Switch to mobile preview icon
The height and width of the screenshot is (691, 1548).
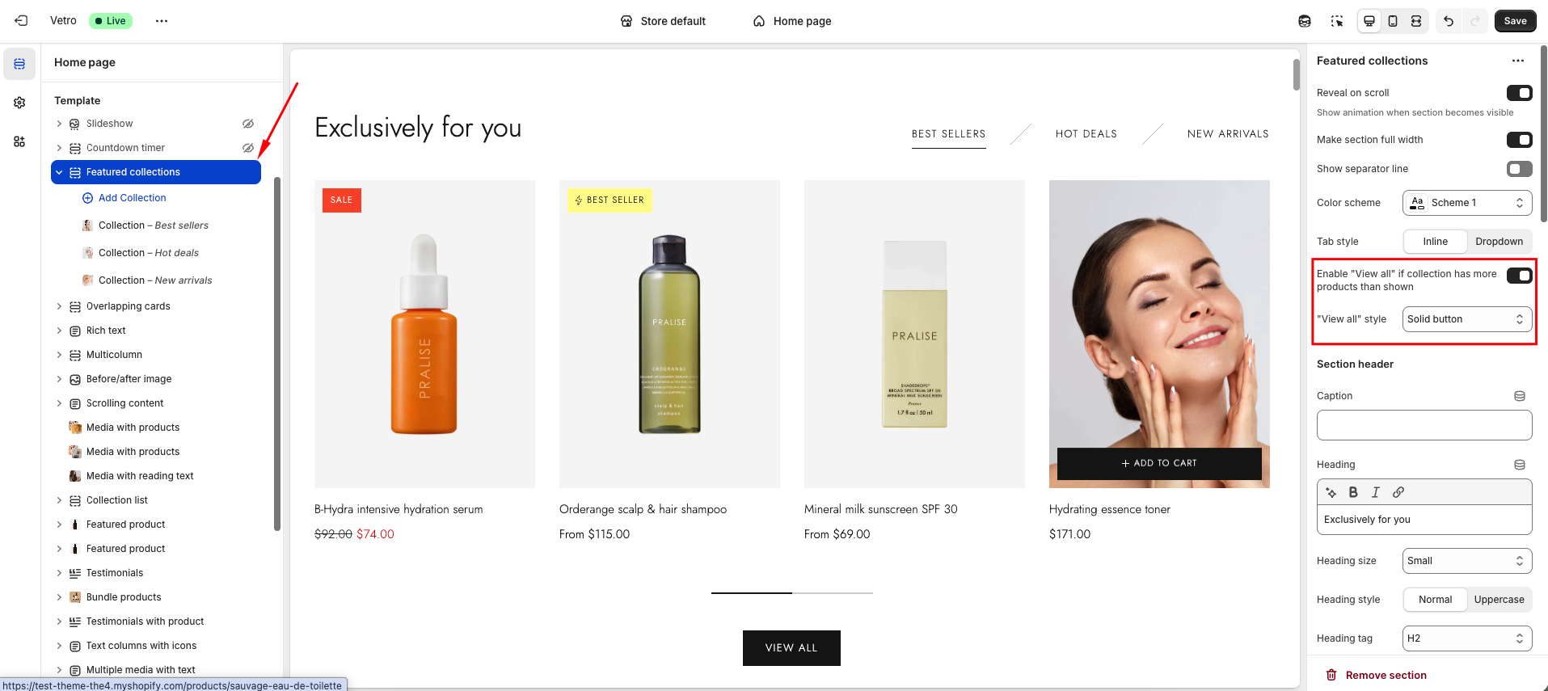point(1393,21)
